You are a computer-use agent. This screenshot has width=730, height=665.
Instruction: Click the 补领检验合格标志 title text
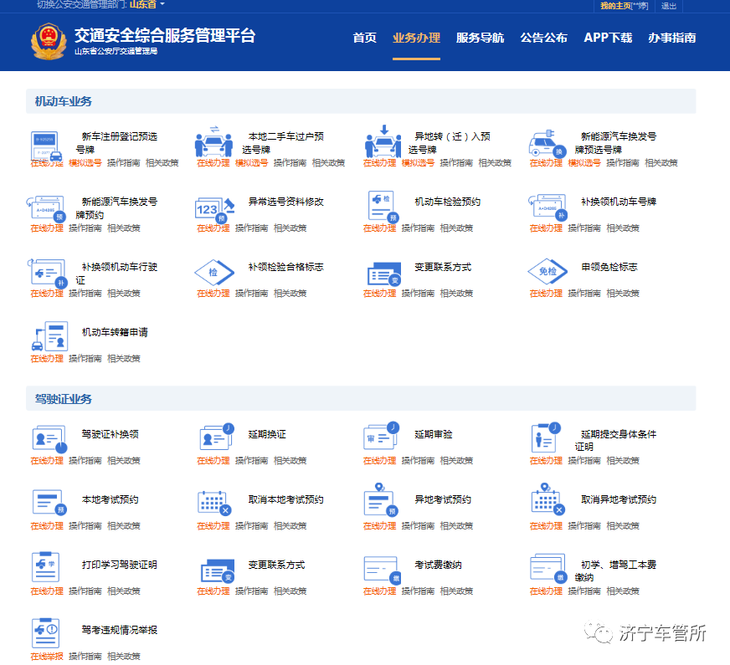point(285,267)
